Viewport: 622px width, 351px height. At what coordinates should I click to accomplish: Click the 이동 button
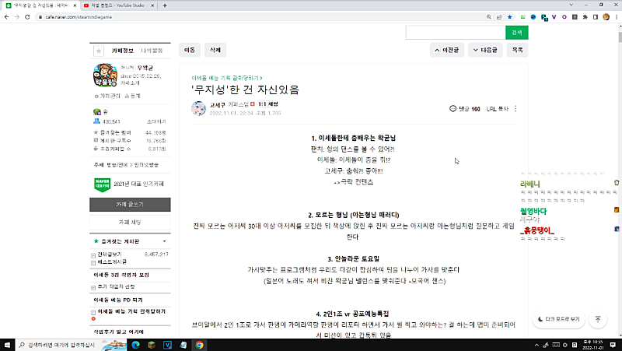pos(190,50)
